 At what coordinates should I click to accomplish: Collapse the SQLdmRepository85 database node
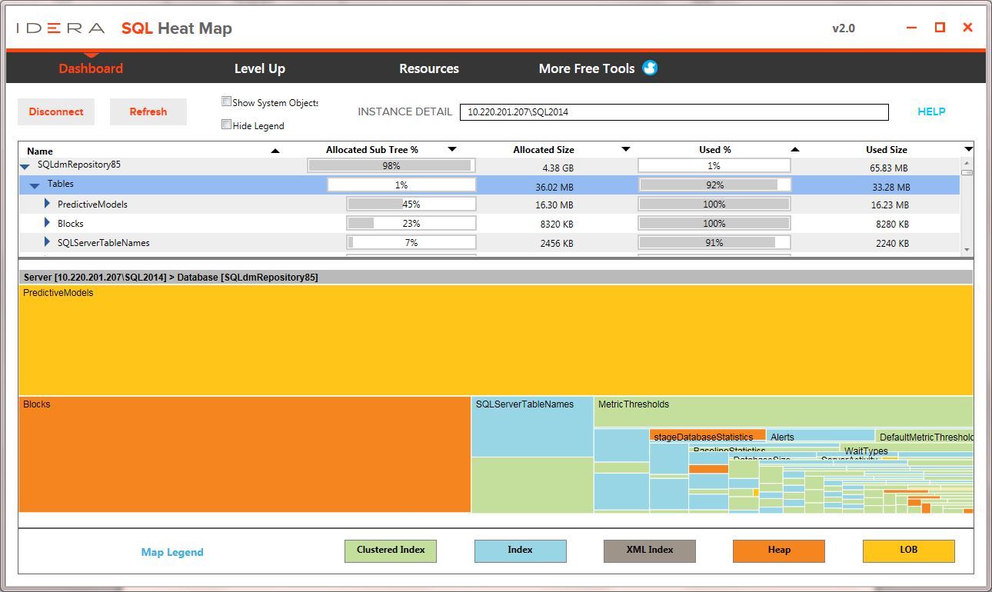pos(25,166)
